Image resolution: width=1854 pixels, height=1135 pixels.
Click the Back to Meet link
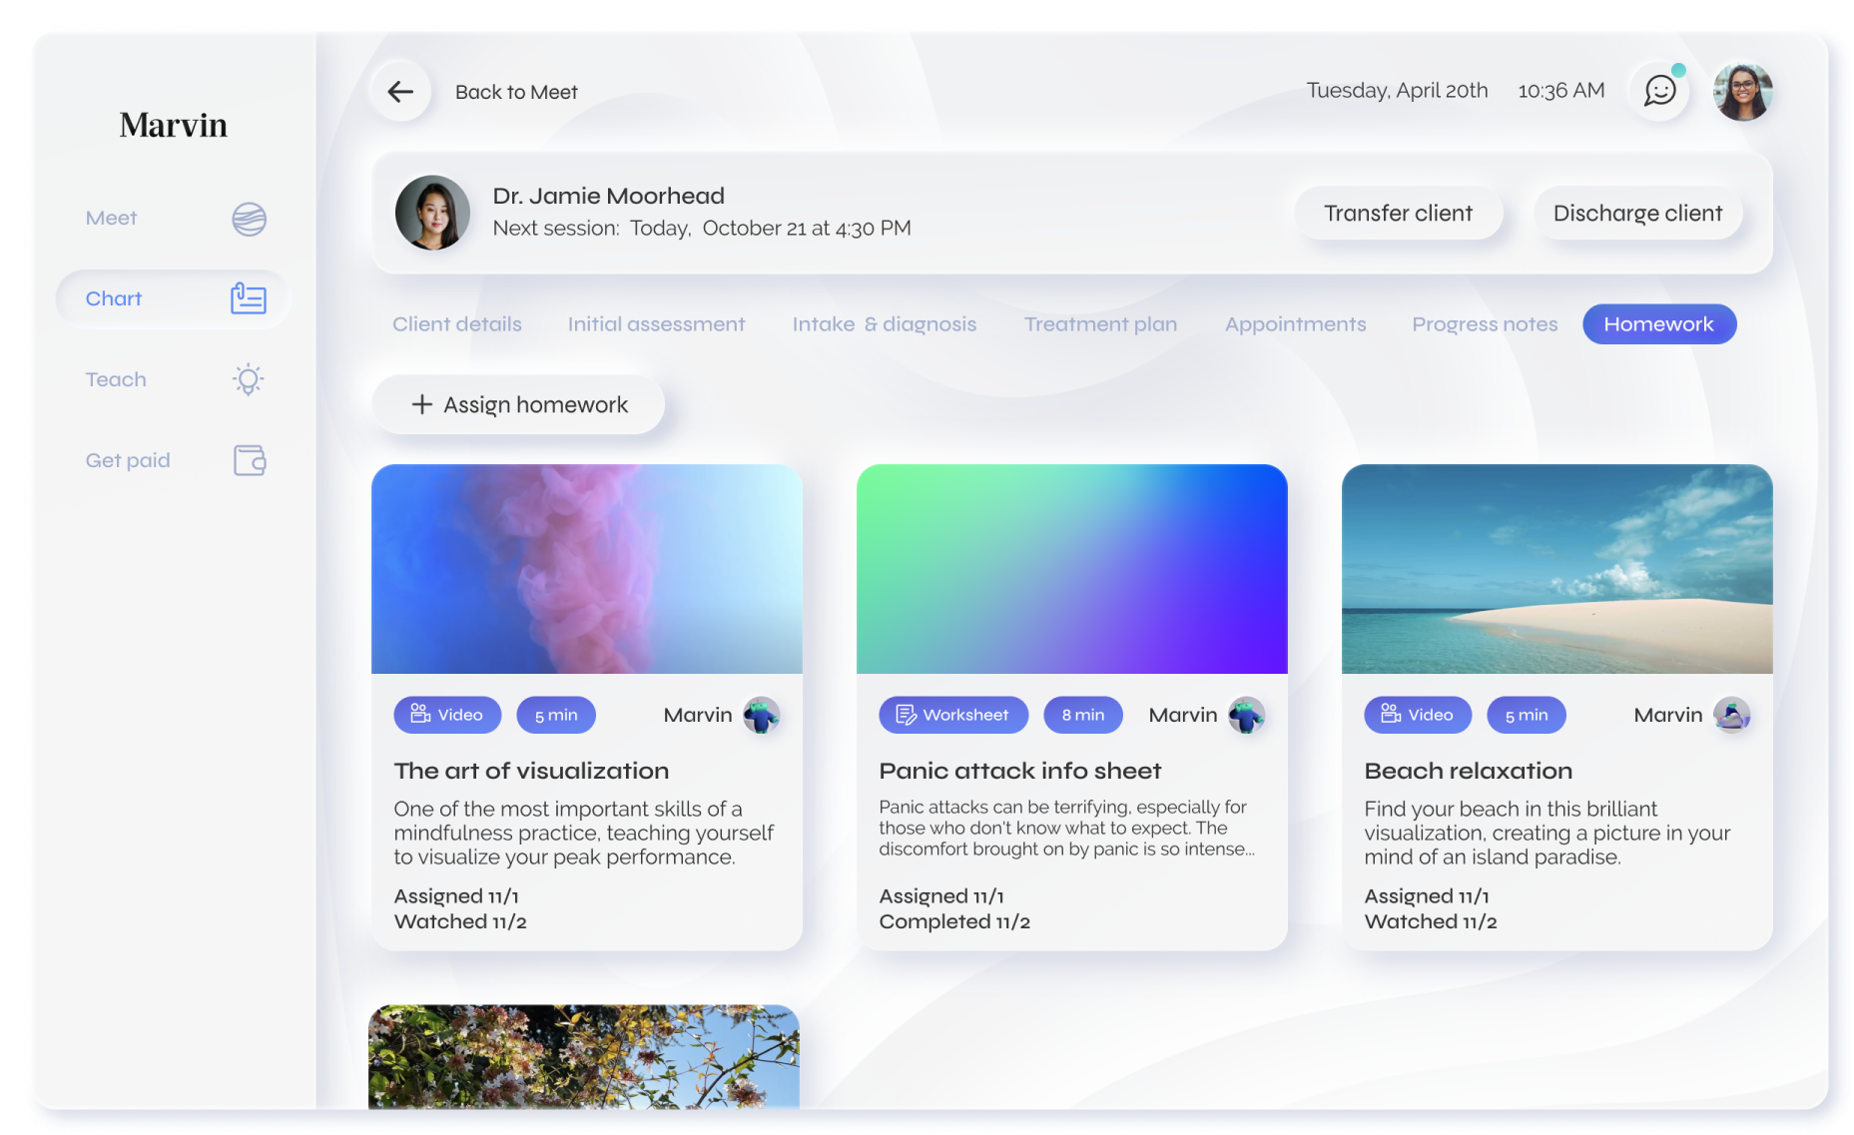tap(516, 92)
